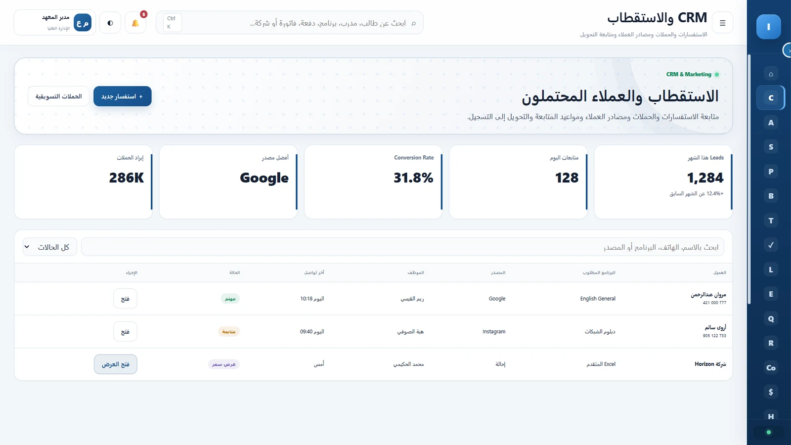
Task: Select the active C sidebar item
Action: pyautogui.click(x=770, y=98)
